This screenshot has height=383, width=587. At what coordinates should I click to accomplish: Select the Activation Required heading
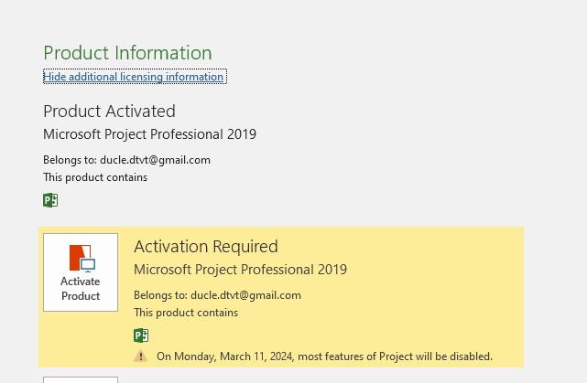pyautogui.click(x=206, y=247)
